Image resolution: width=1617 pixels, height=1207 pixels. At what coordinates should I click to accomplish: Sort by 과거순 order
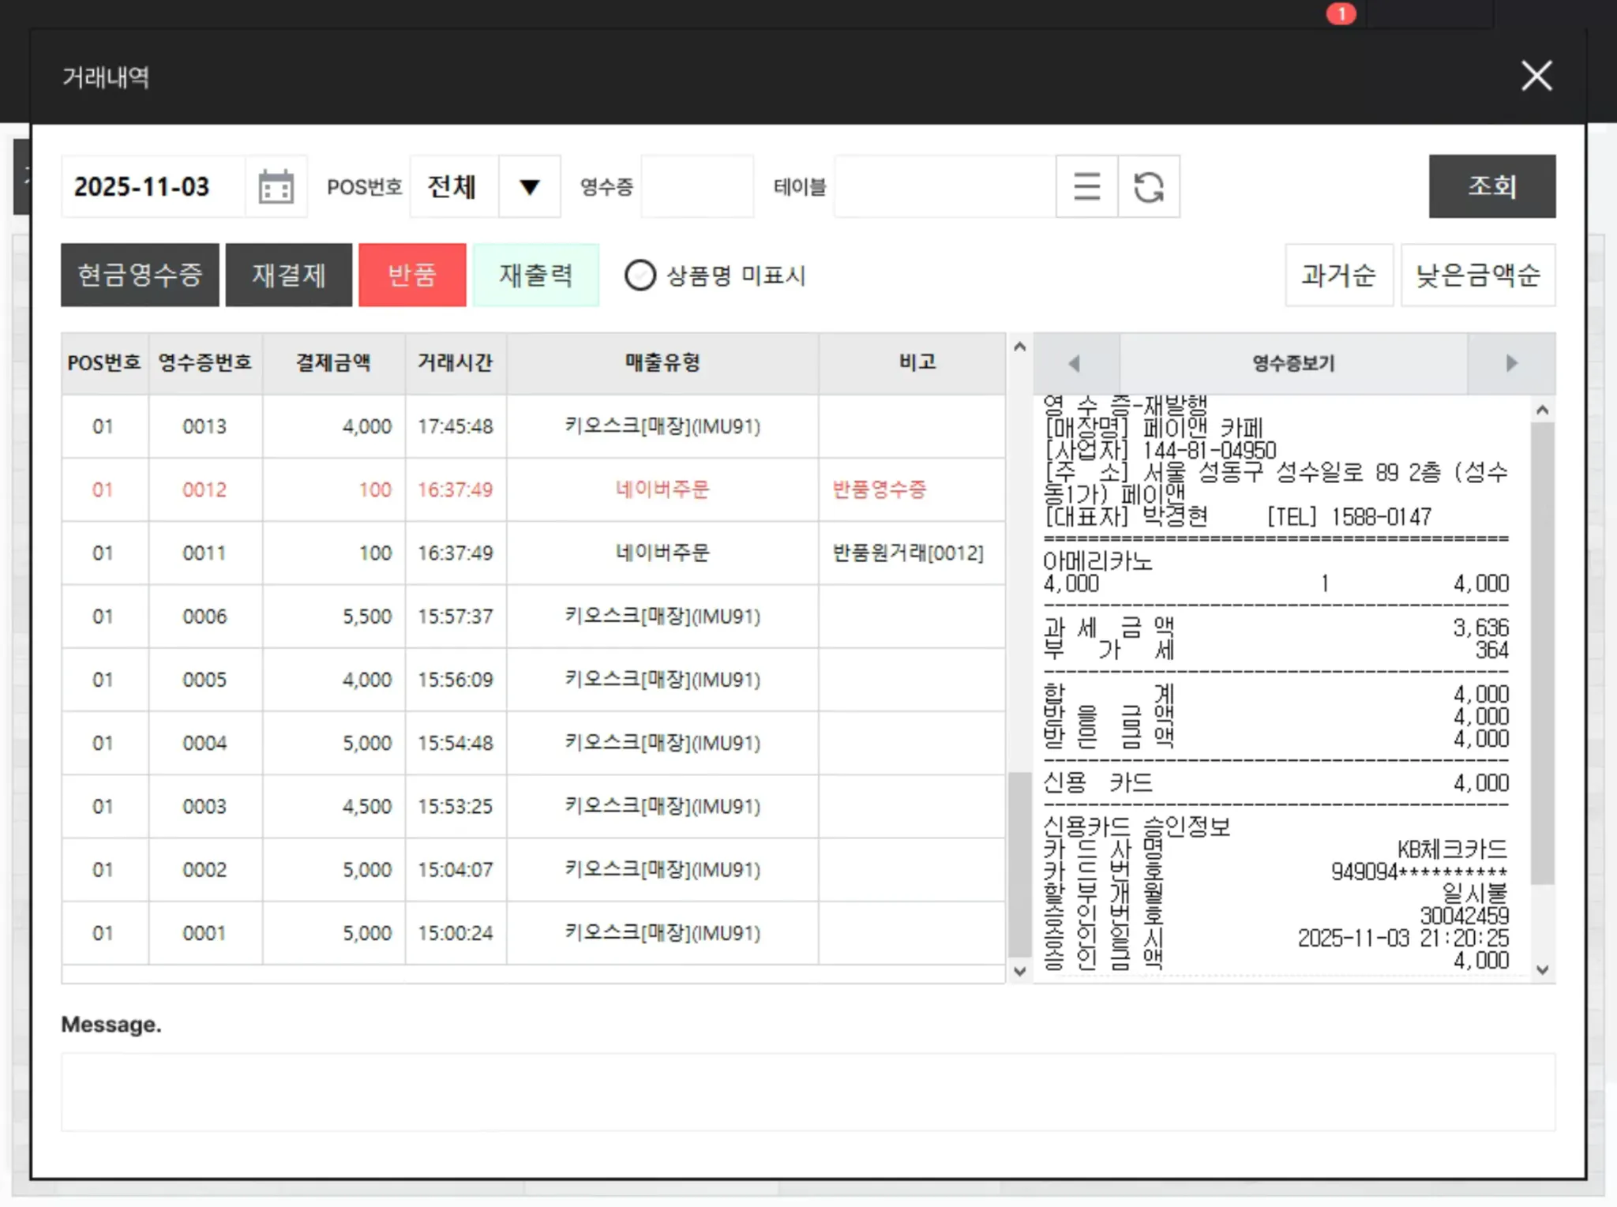tap(1338, 276)
